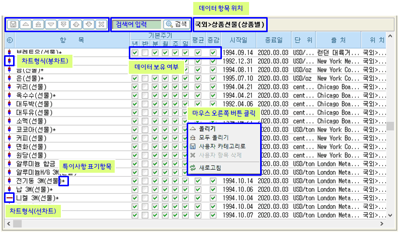
Task: Click the 증감 column header
Action: click(213, 40)
